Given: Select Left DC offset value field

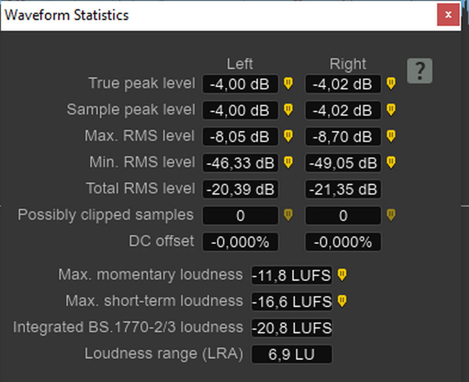Looking at the screenshot, I should pyautogui.click(x=241, y=242).
